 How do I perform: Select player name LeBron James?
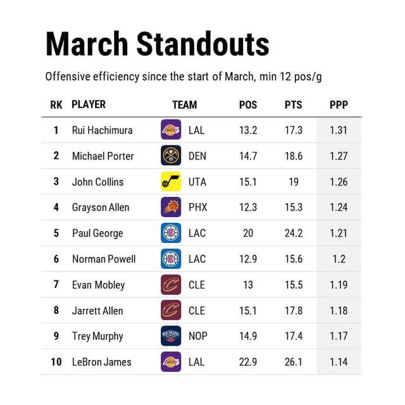(101, 362)
